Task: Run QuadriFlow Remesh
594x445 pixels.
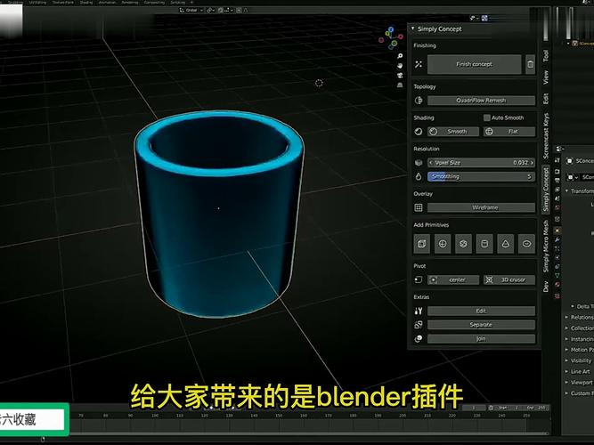Action: 481,101
